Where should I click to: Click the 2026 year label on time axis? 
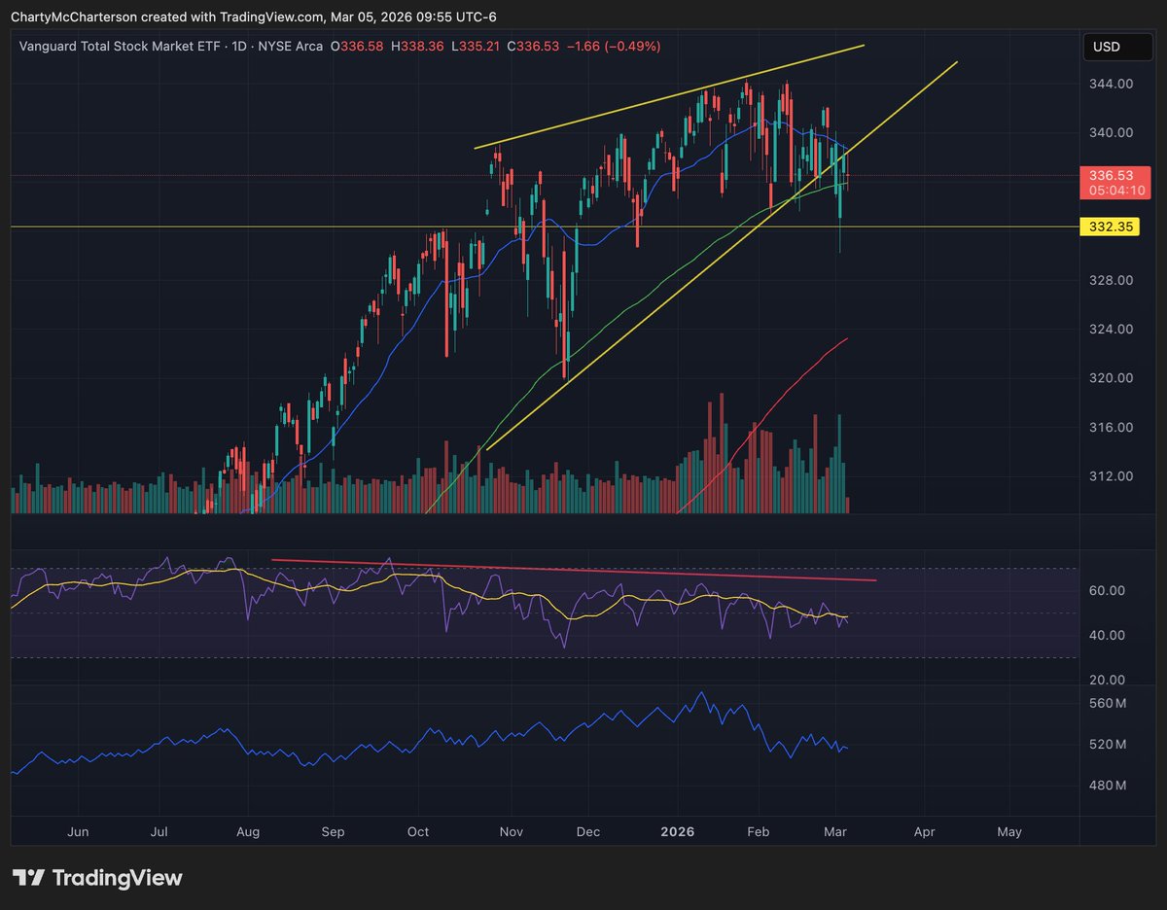point(676,832)
